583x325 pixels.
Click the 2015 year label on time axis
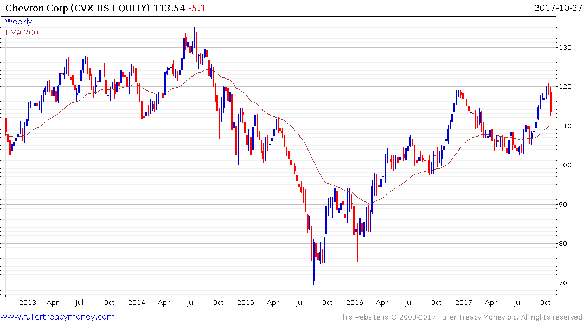(x=245, y=302)
